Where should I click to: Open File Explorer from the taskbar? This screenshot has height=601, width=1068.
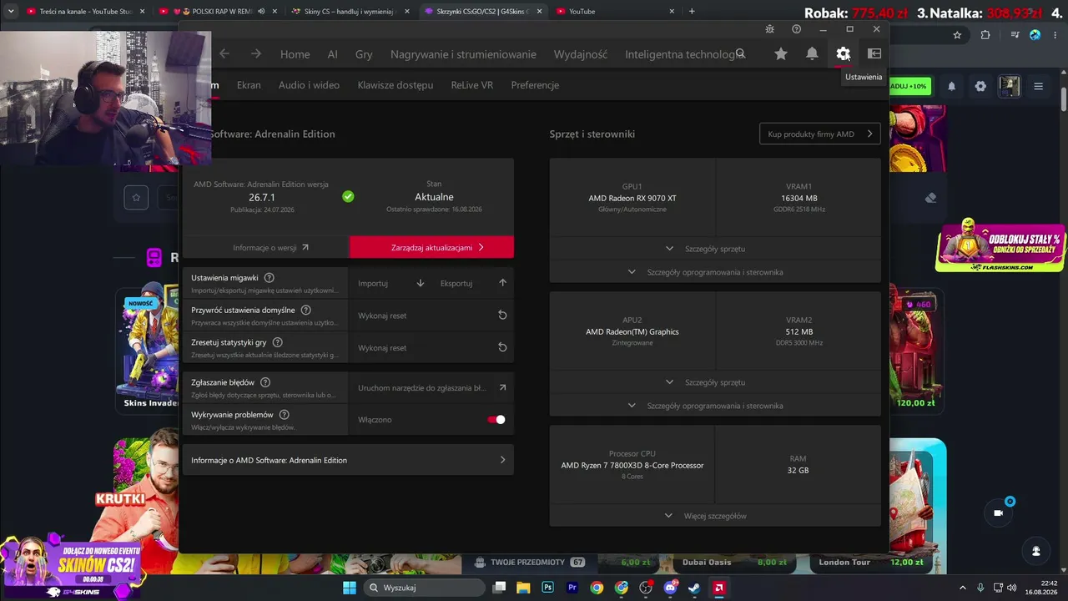click(523, 588)
